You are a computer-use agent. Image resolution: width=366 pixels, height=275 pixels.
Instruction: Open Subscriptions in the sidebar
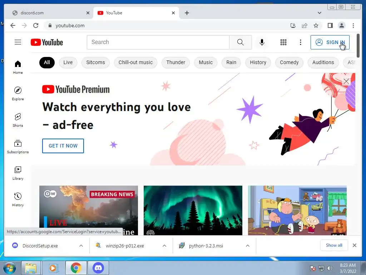[18, 146]
